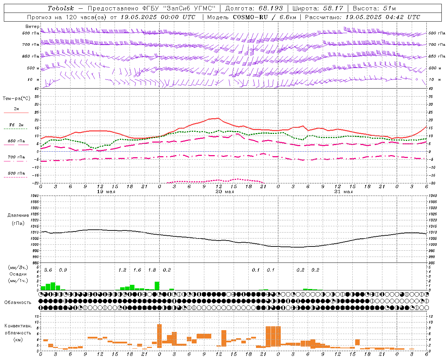Click the longitude value 68.193
The height and width of the screenshot is (357, 447).
coord(271,8)
